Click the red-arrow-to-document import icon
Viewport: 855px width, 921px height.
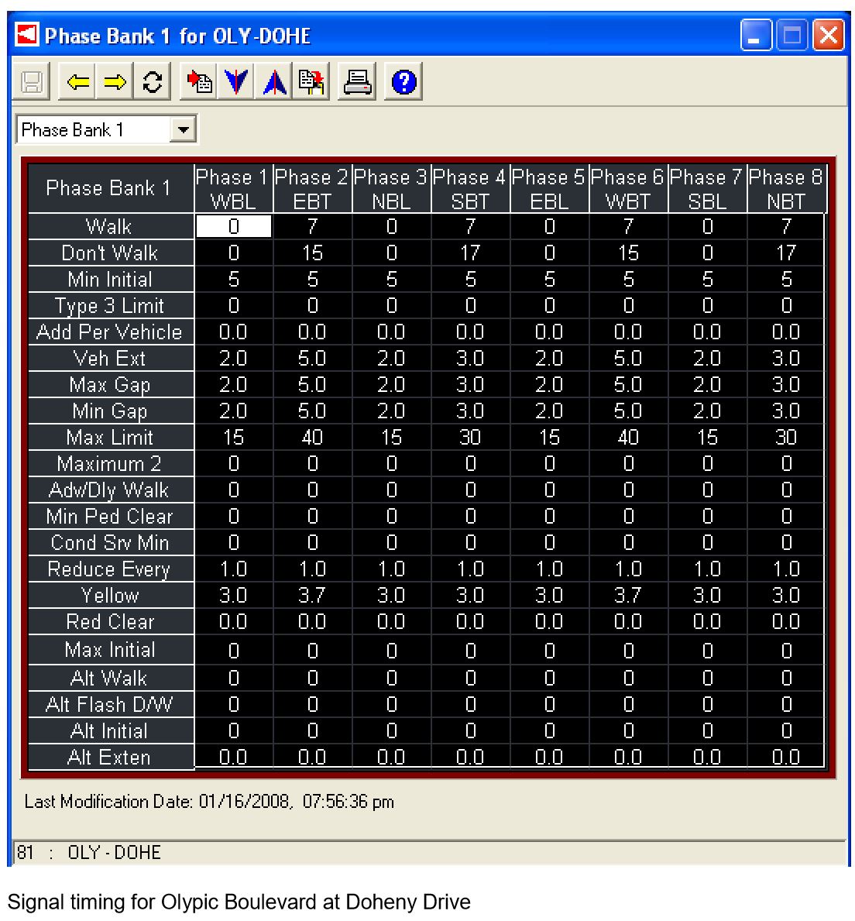pyautogui.click(x=198, y=81)
